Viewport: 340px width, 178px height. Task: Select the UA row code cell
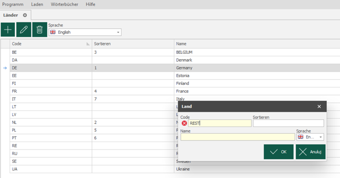tap(51, 169)
